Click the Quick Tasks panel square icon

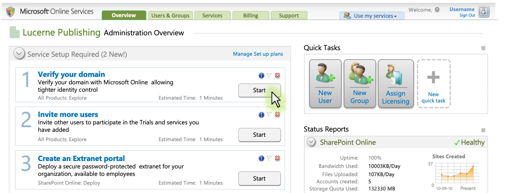click(483, 48)
